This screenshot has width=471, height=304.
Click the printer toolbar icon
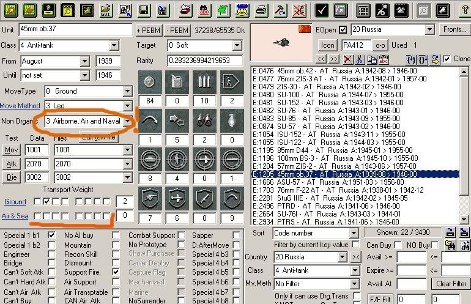pos(261,11)
